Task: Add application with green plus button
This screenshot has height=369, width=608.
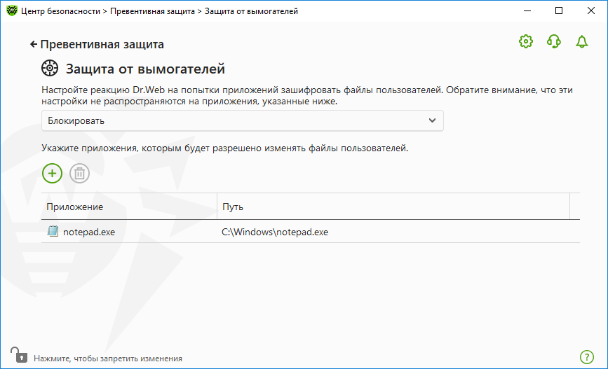Action: [52, 173]
